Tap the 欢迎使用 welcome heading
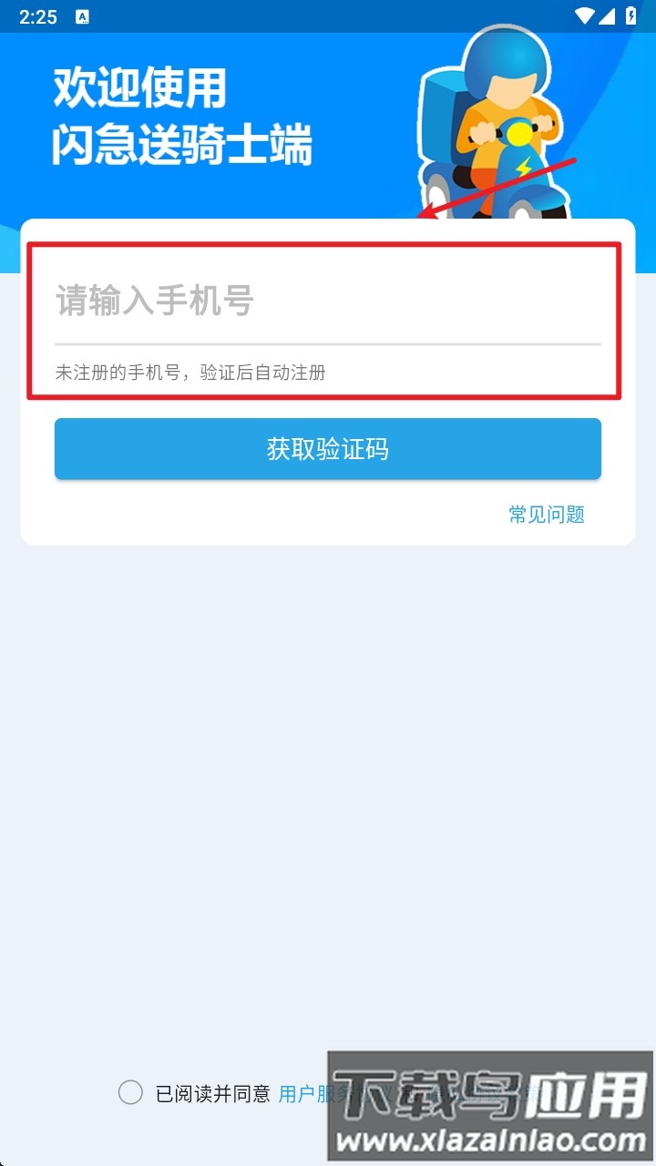This screenshot has width=656, height=1166. (x=139, y=88)
